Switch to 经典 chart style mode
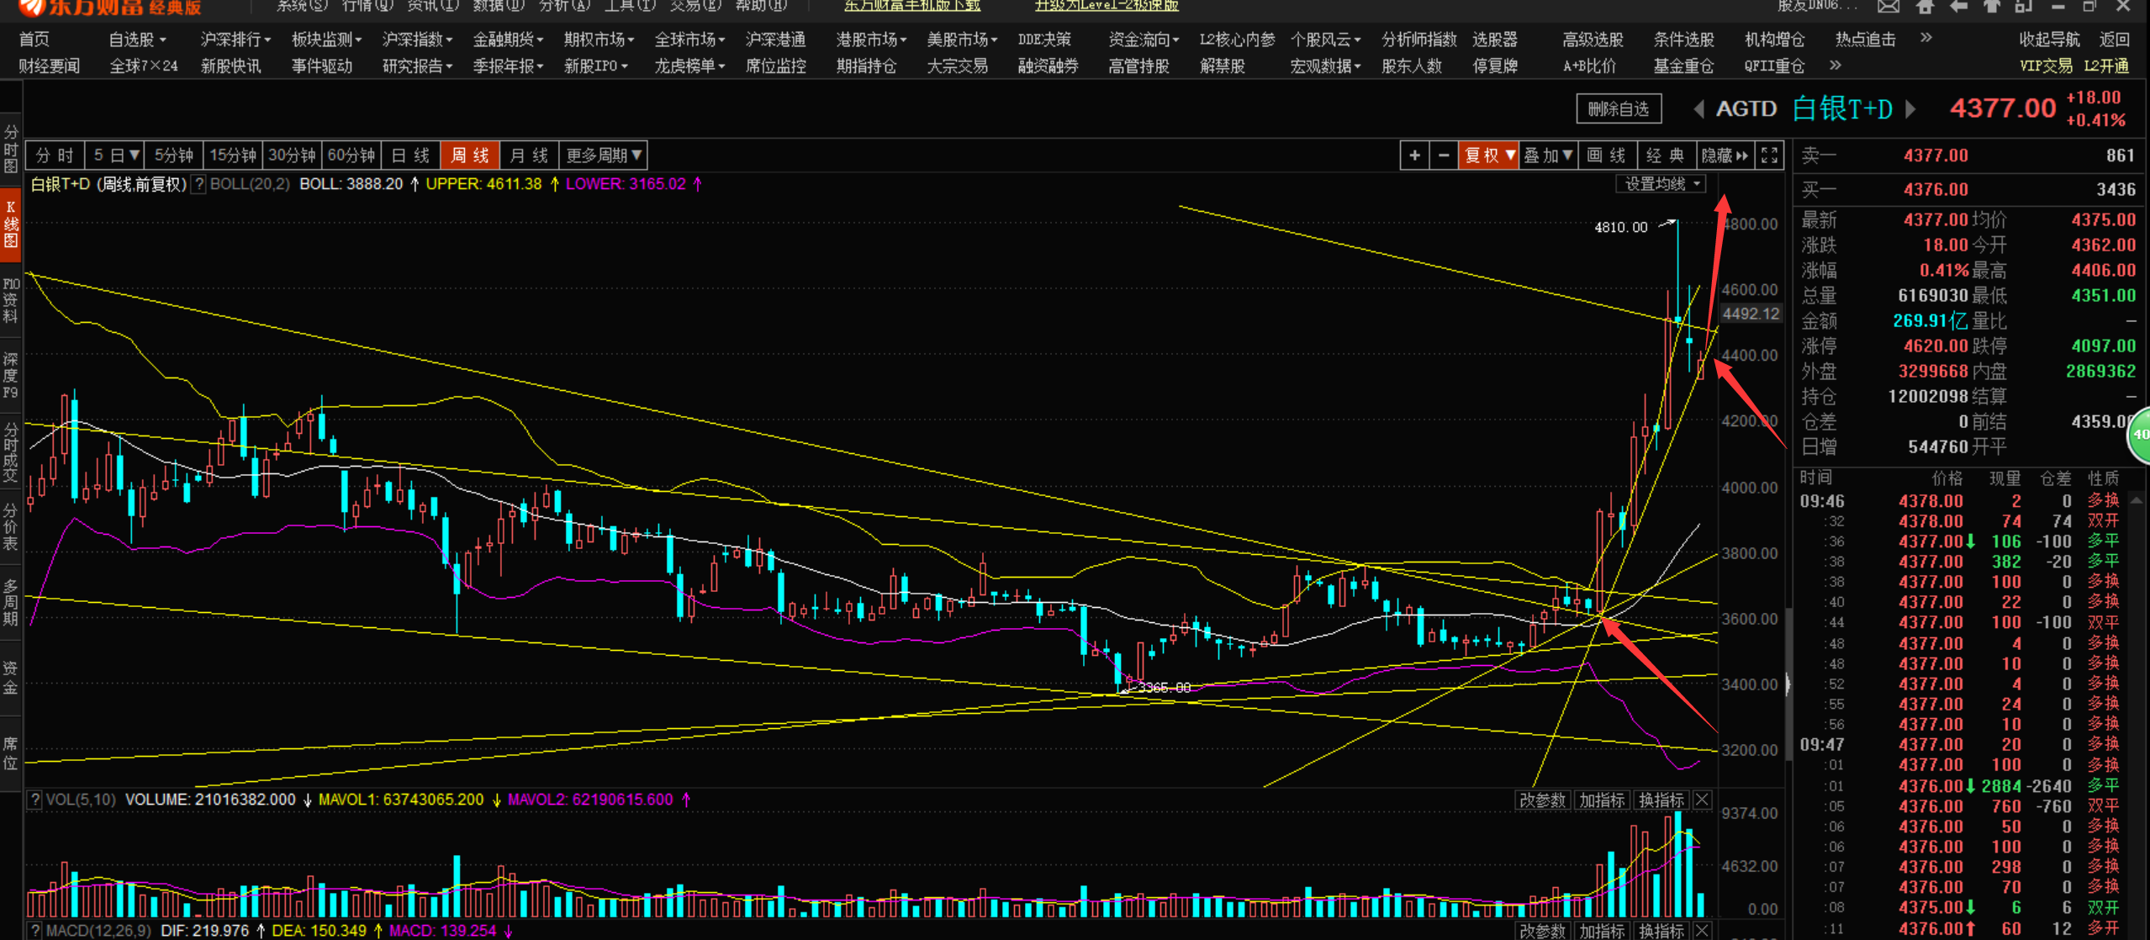Image resolution: width=2150 pixels, height=940 pixels. point(1666,155)
